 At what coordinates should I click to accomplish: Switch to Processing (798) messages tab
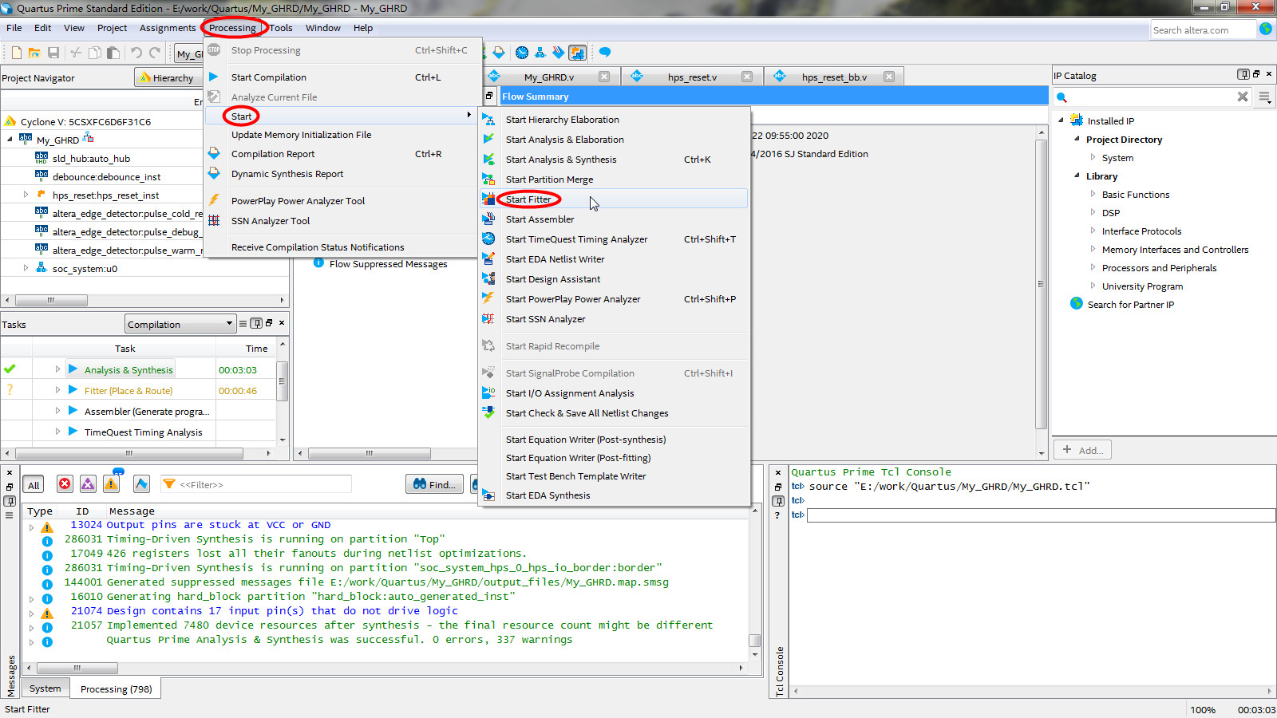[116, 688]
